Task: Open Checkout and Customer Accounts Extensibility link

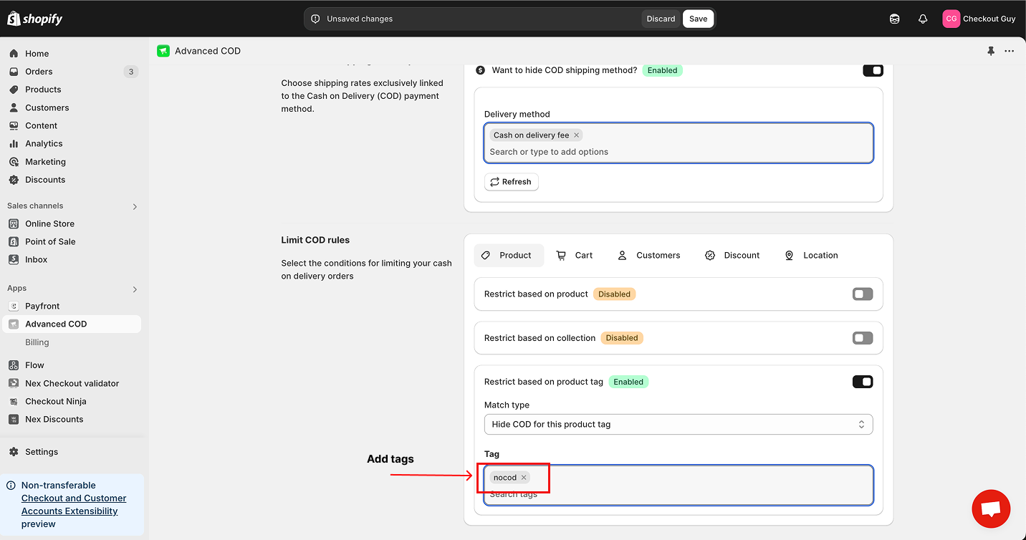Action: click(74, 505)
